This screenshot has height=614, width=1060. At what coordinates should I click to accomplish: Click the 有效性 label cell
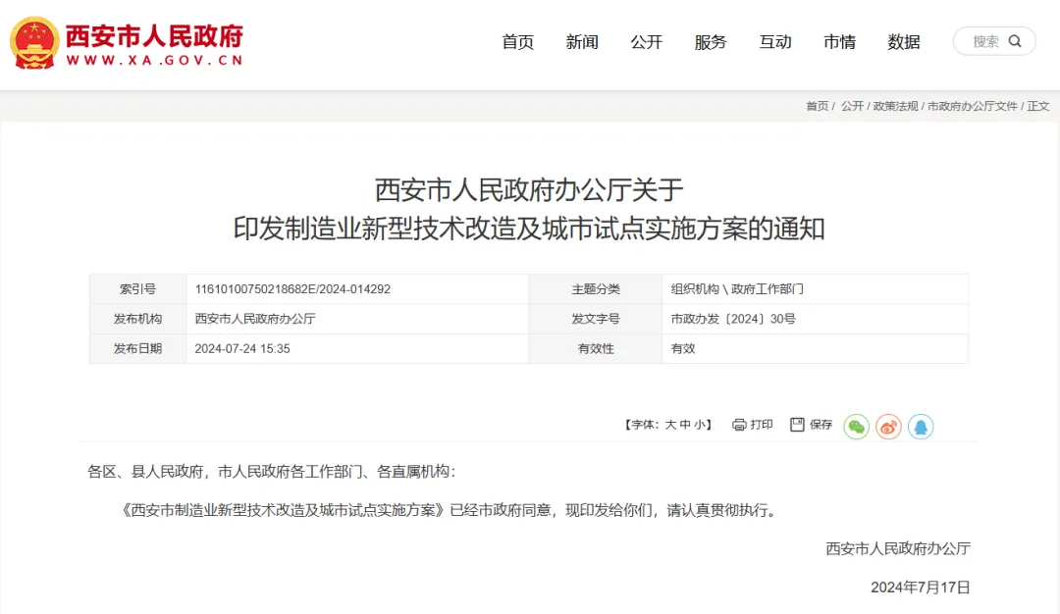[x=596, y=348]
